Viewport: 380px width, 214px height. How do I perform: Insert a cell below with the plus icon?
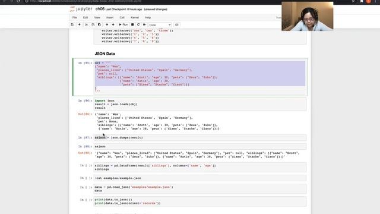tap(79, 25)
